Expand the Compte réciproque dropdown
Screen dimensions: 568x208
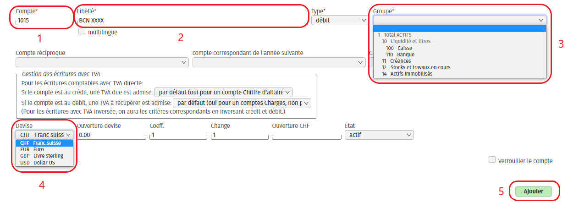102,62
